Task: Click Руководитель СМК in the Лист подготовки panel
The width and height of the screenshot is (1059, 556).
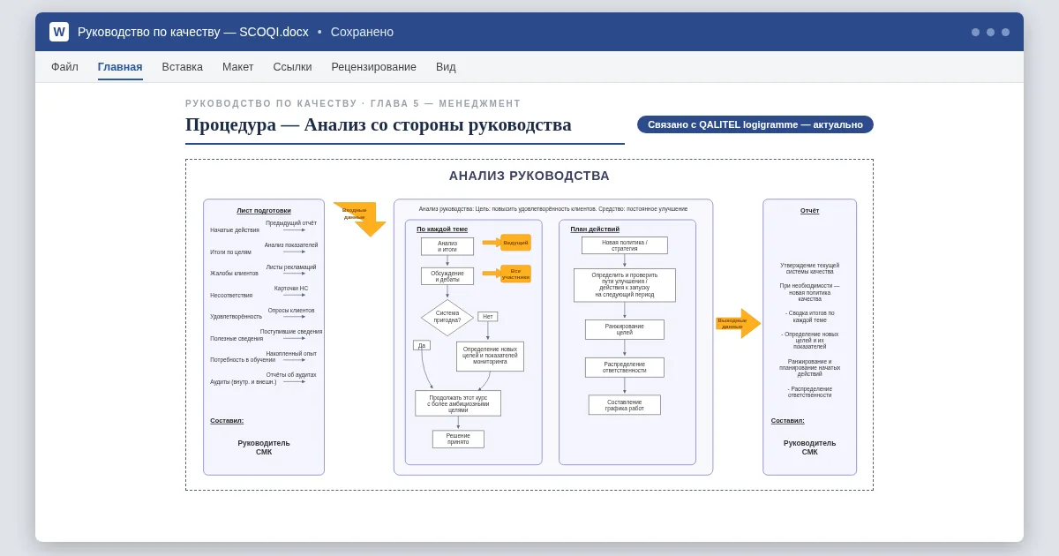Action: pos(264,447)
